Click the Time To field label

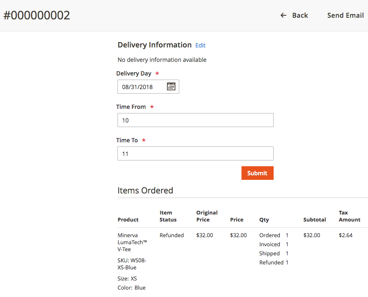[127, 140]
